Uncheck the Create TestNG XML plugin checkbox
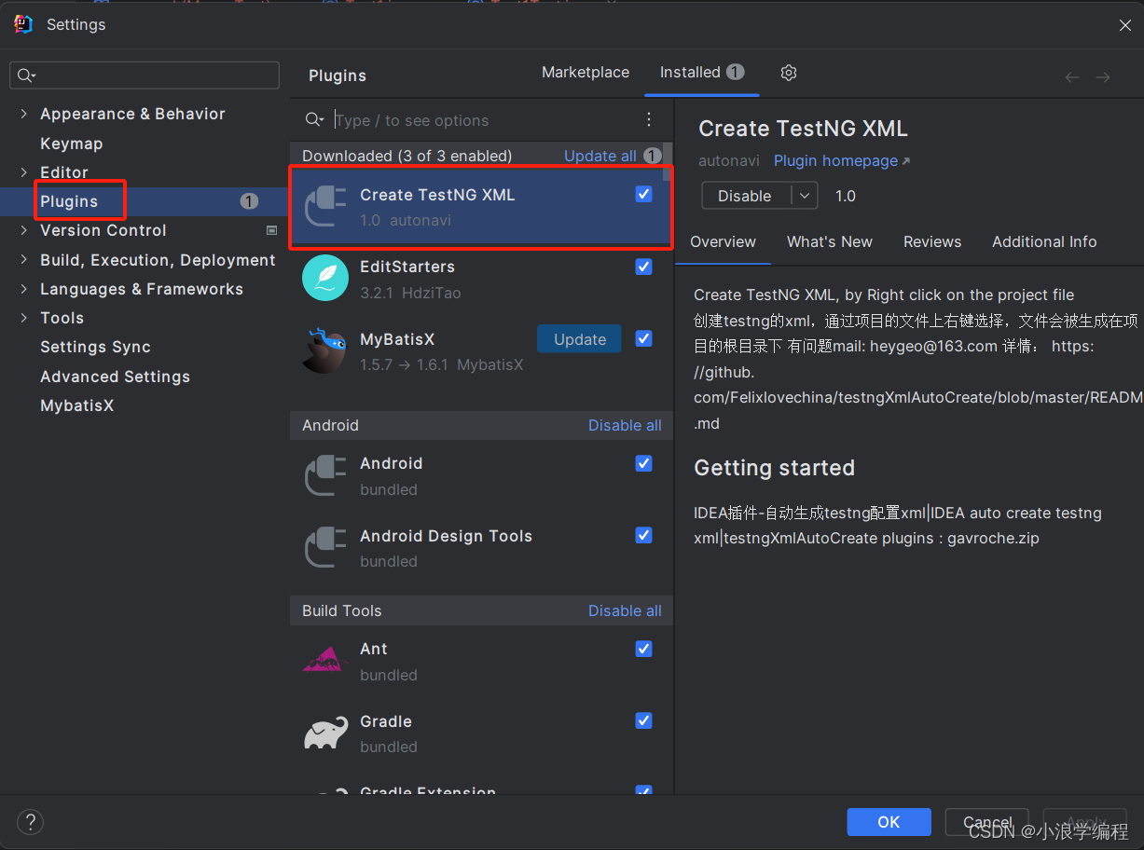The image size is (1144, 850). coord(643,194)
